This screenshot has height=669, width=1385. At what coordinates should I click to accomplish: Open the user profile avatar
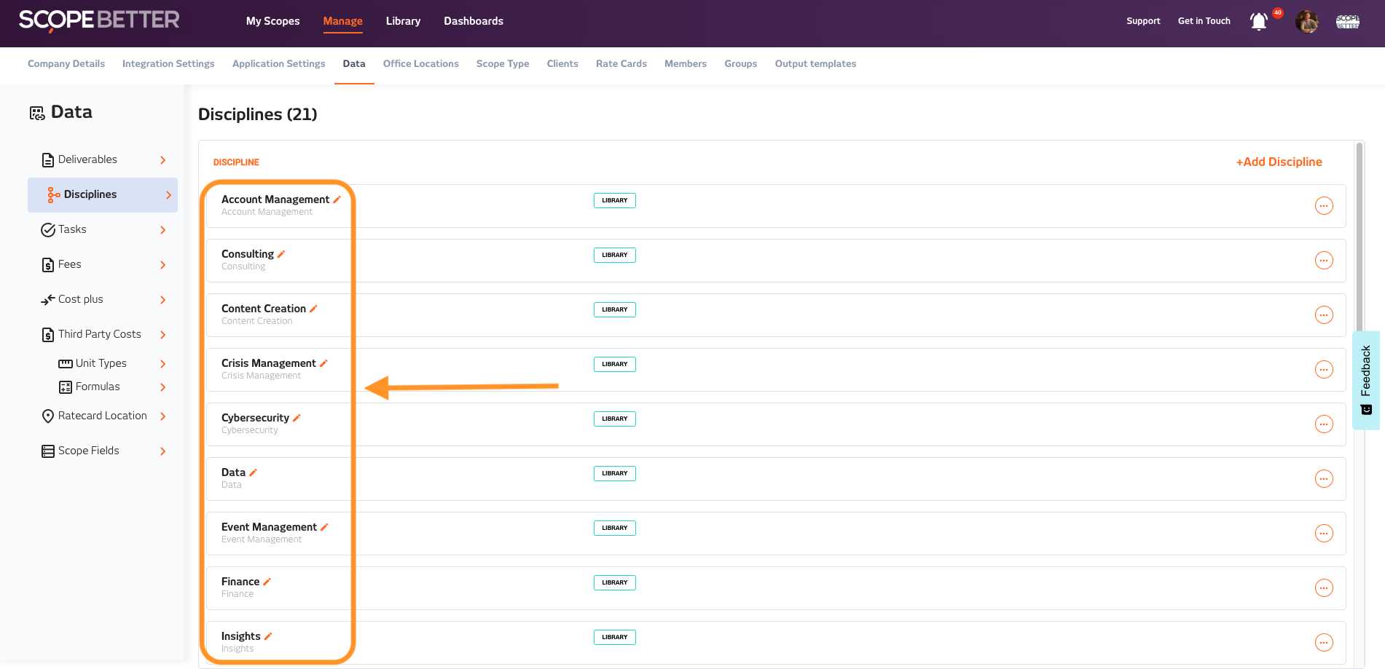(x=1306, y=22)
